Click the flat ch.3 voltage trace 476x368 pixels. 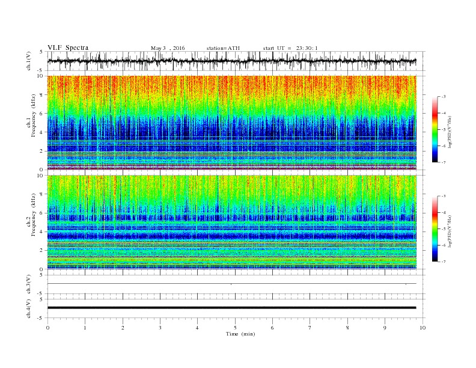[231, 284]
